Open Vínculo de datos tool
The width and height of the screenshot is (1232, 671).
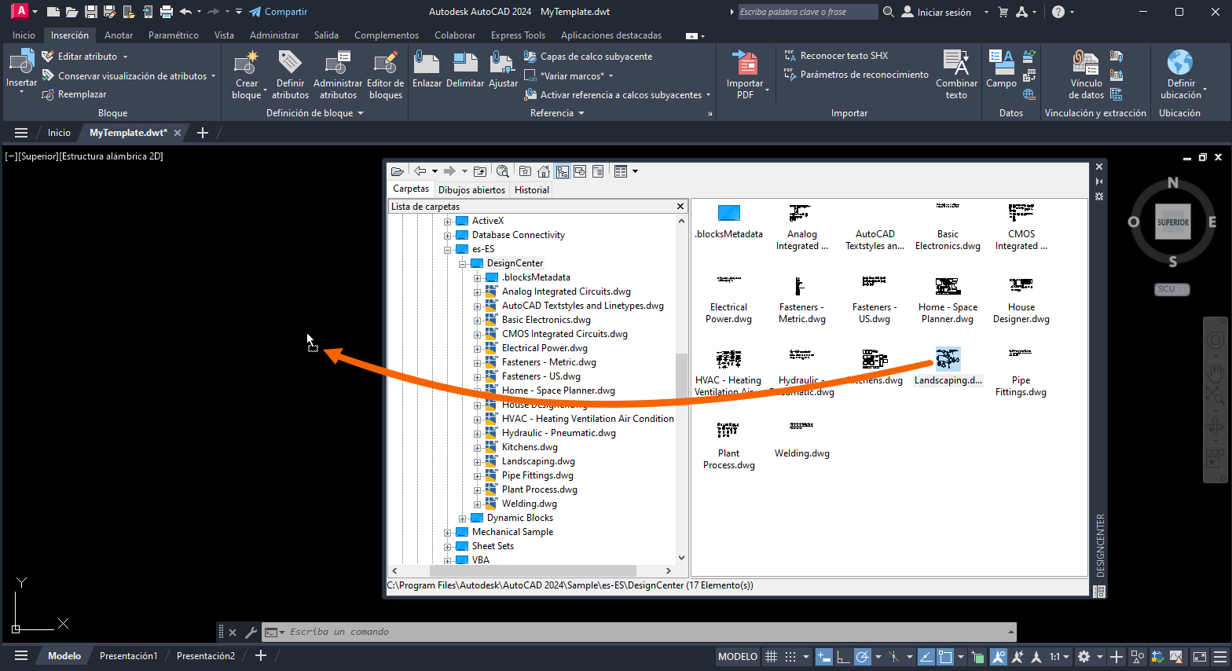point(1086,75)
